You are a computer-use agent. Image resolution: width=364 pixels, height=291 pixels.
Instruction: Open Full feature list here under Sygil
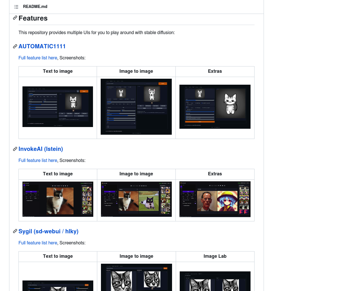(x=38, y=243)
